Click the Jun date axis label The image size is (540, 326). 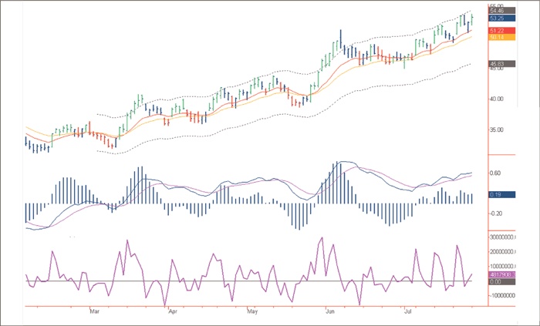pos(329,312)
